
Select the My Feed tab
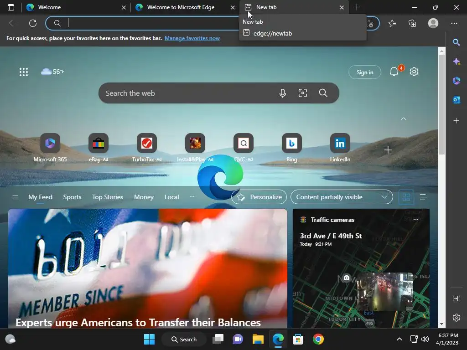40,197
